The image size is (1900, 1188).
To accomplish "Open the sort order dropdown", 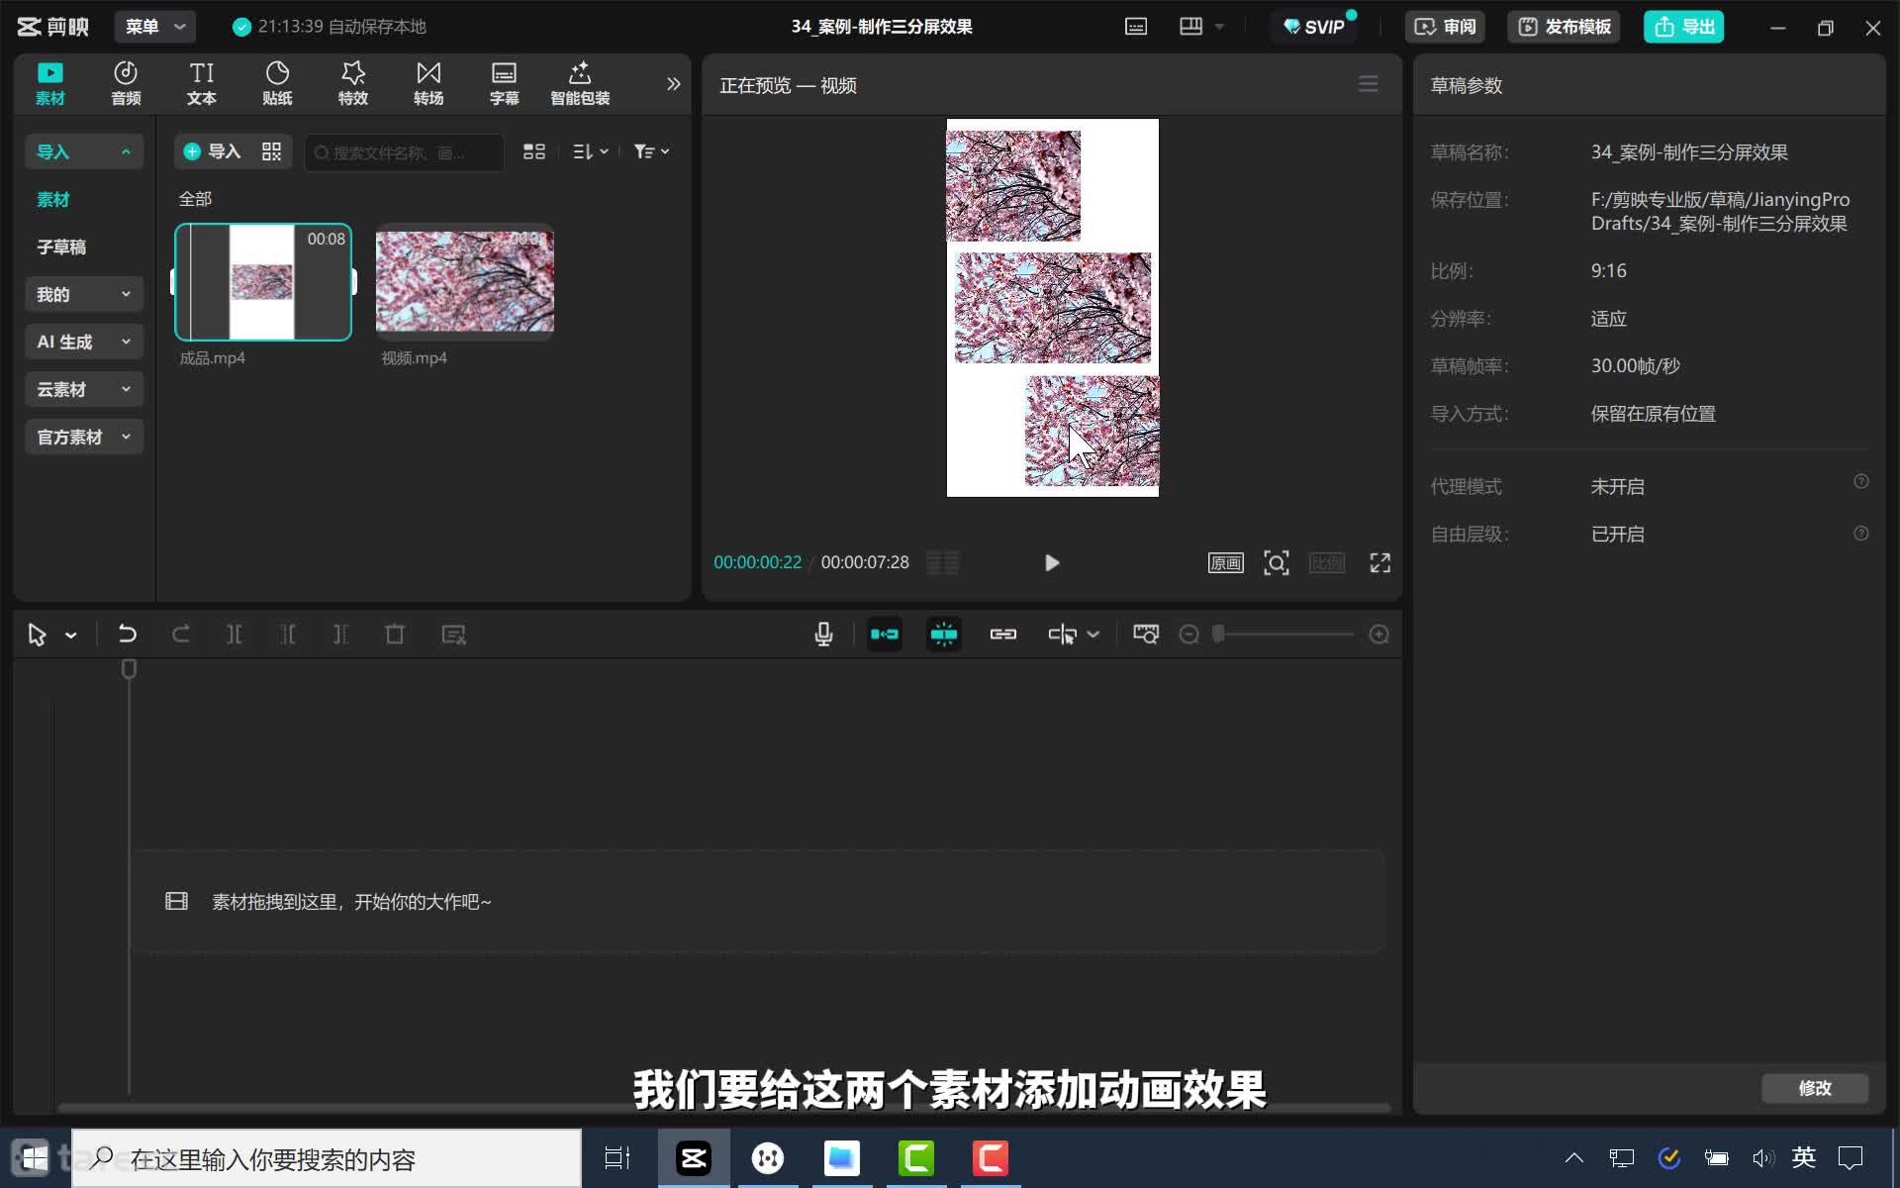I will coord(591,151).
